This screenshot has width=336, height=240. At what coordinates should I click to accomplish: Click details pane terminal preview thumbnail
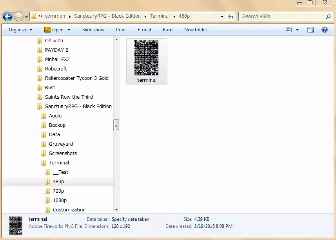point(15,225)
